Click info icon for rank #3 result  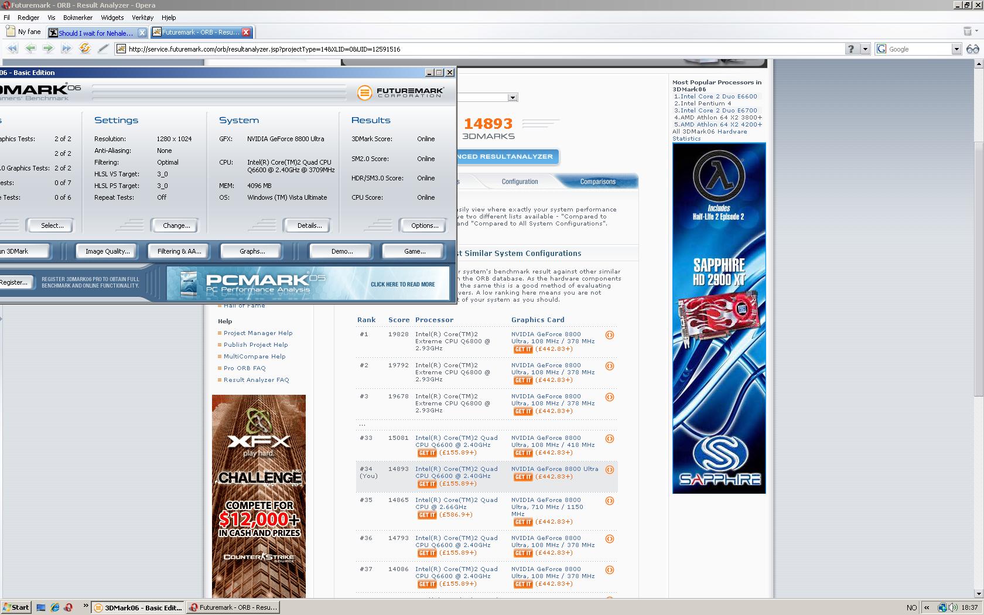pyautogui.click(x=610, y=397)
